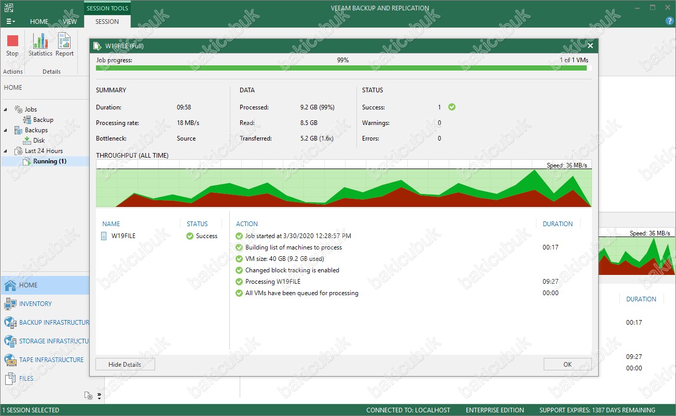Switch to the VIEW ribbon tab

tap(70, 22)
